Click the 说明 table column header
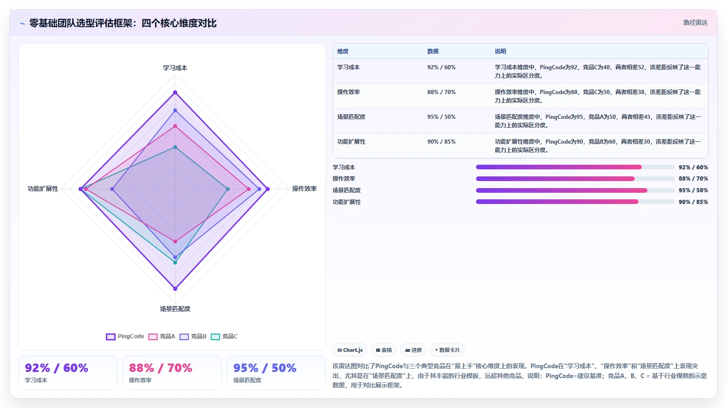 pyautogui.click(x=500, y=51)
